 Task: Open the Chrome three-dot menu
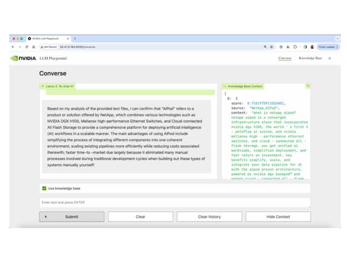point(336,47)
